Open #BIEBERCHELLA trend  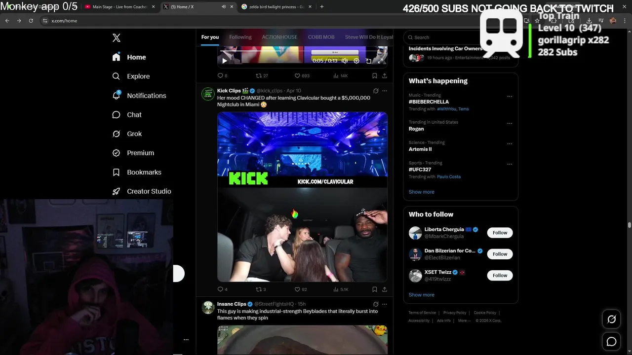pos(429,102)
